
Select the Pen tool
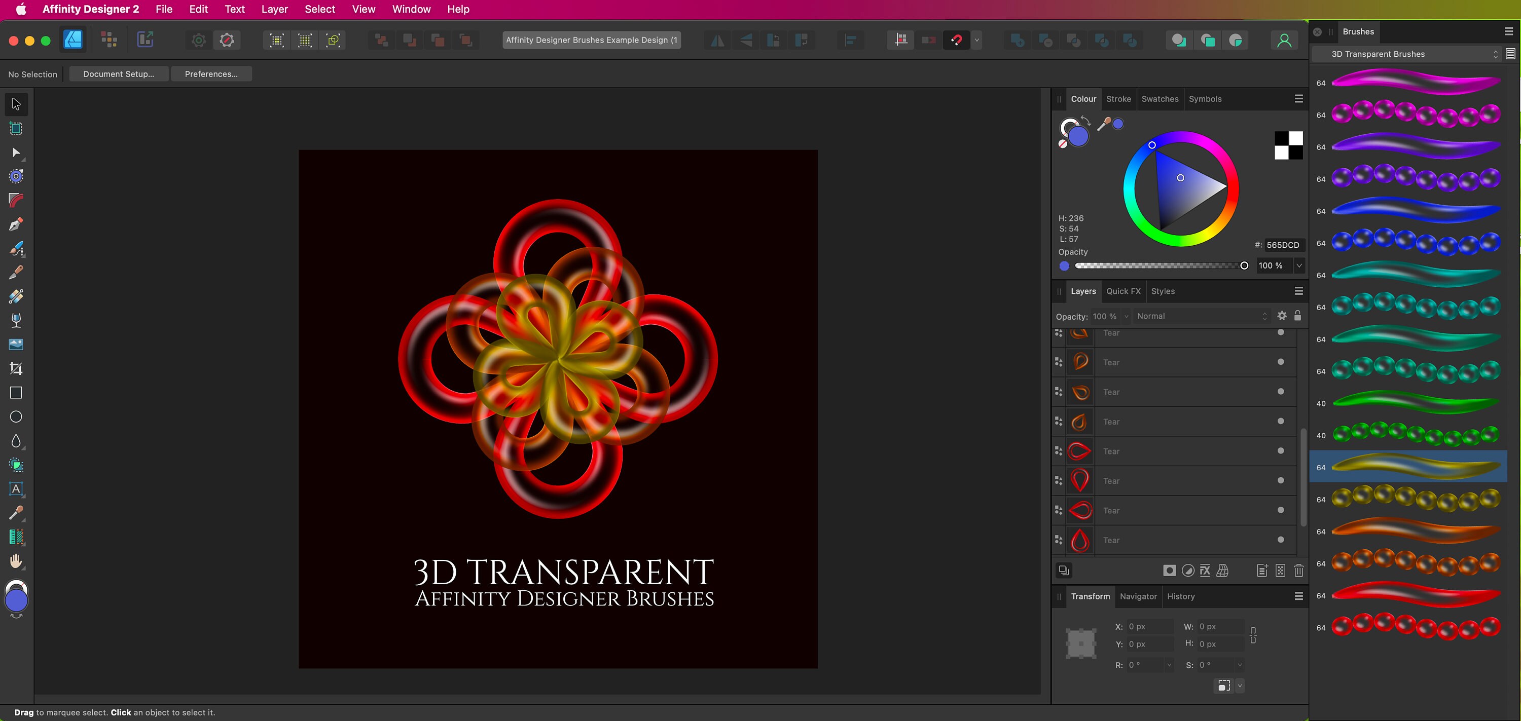click(x=16, y=225)
